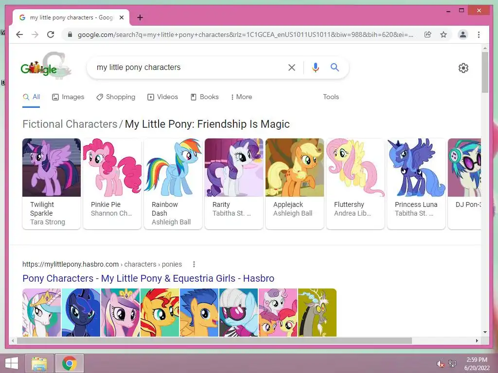Clear the search box text
This screenshot has width=498, height=373.
(x=292, y=67)
